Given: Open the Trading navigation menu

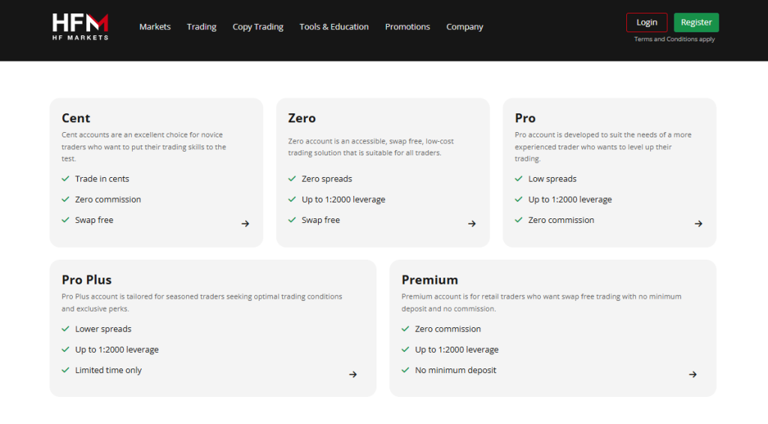Looking at the screenshot, I should point(201,27).
